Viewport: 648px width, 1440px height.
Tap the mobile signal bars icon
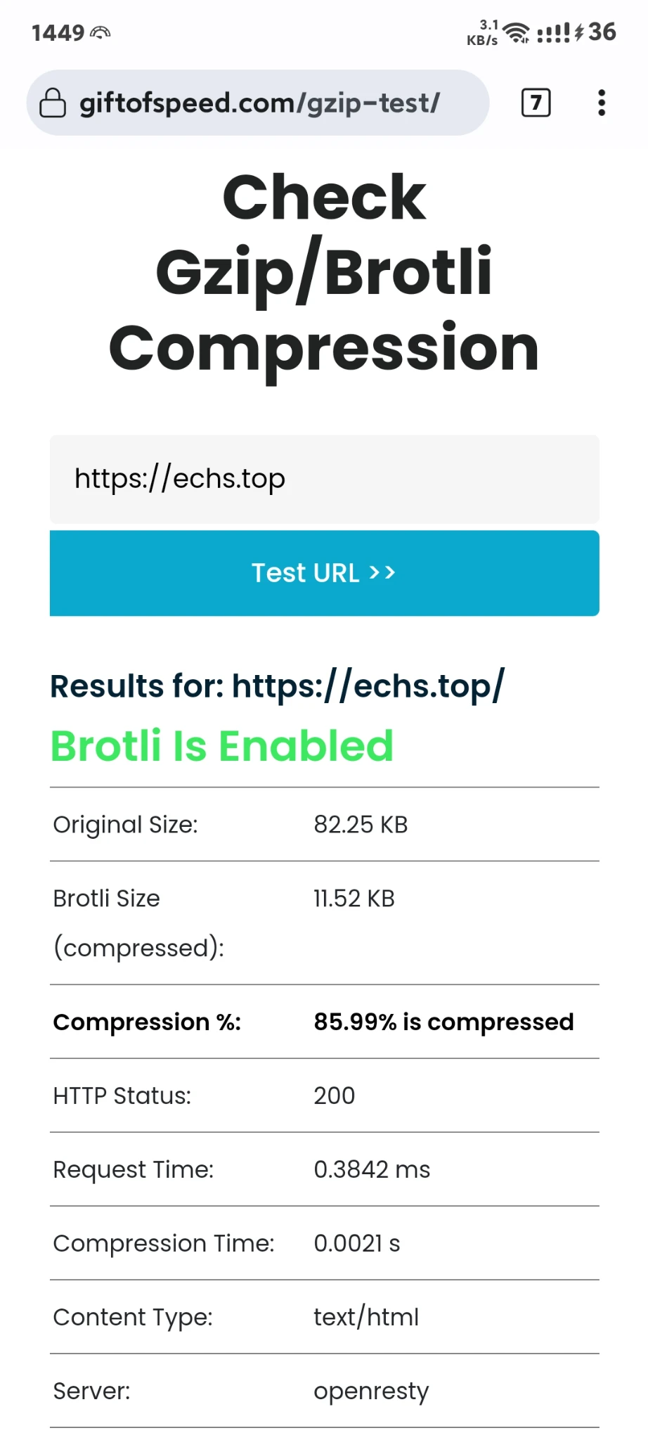click(x=553, y=32)
